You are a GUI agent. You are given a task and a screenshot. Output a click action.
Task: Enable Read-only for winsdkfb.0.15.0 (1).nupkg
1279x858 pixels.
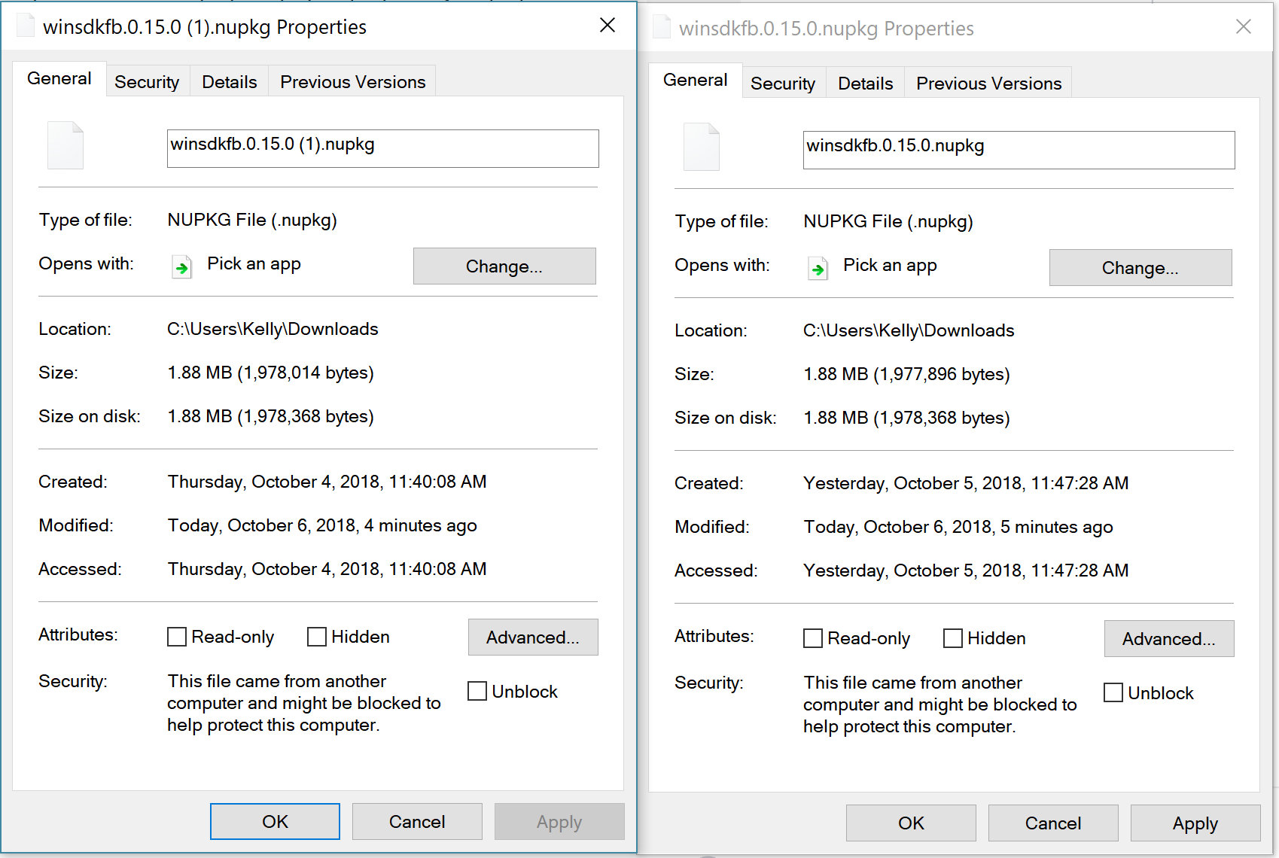pyautogui.click(x=176, y=637)
